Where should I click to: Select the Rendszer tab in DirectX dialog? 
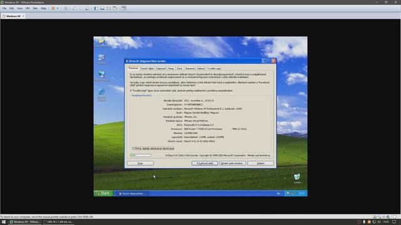(x=133, y=68)
